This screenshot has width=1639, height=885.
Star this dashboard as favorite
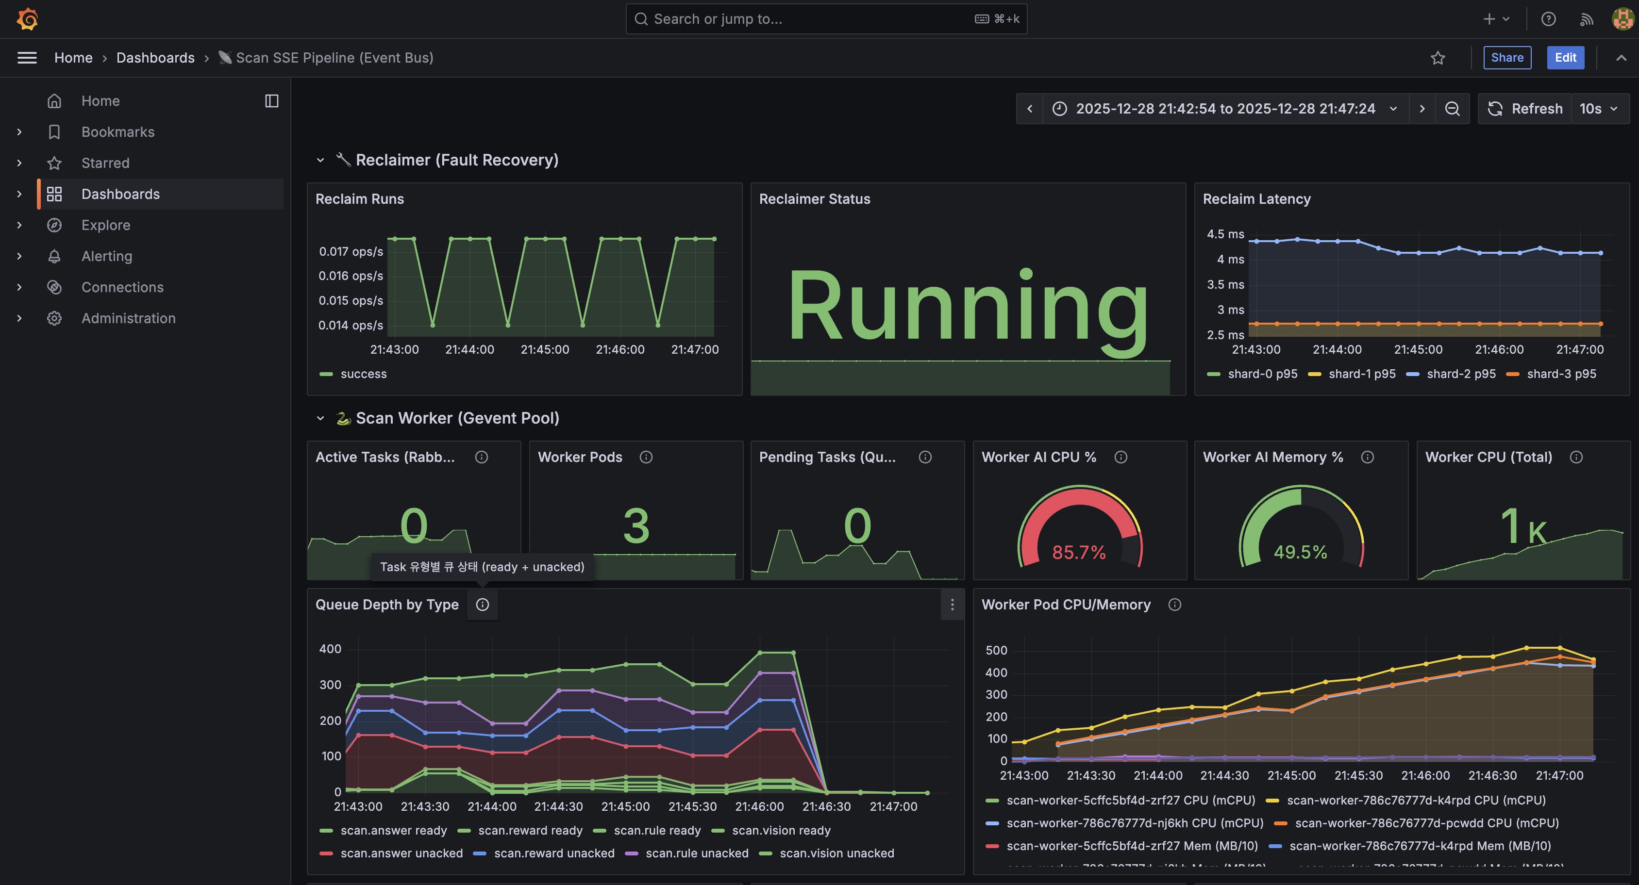(1438, 58)
